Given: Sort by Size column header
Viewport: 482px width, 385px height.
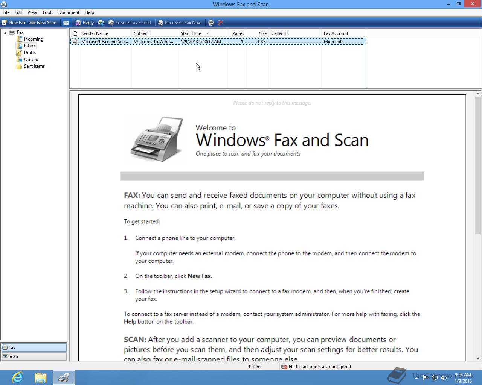Looking at the screenshot, I should pos(257,33).
